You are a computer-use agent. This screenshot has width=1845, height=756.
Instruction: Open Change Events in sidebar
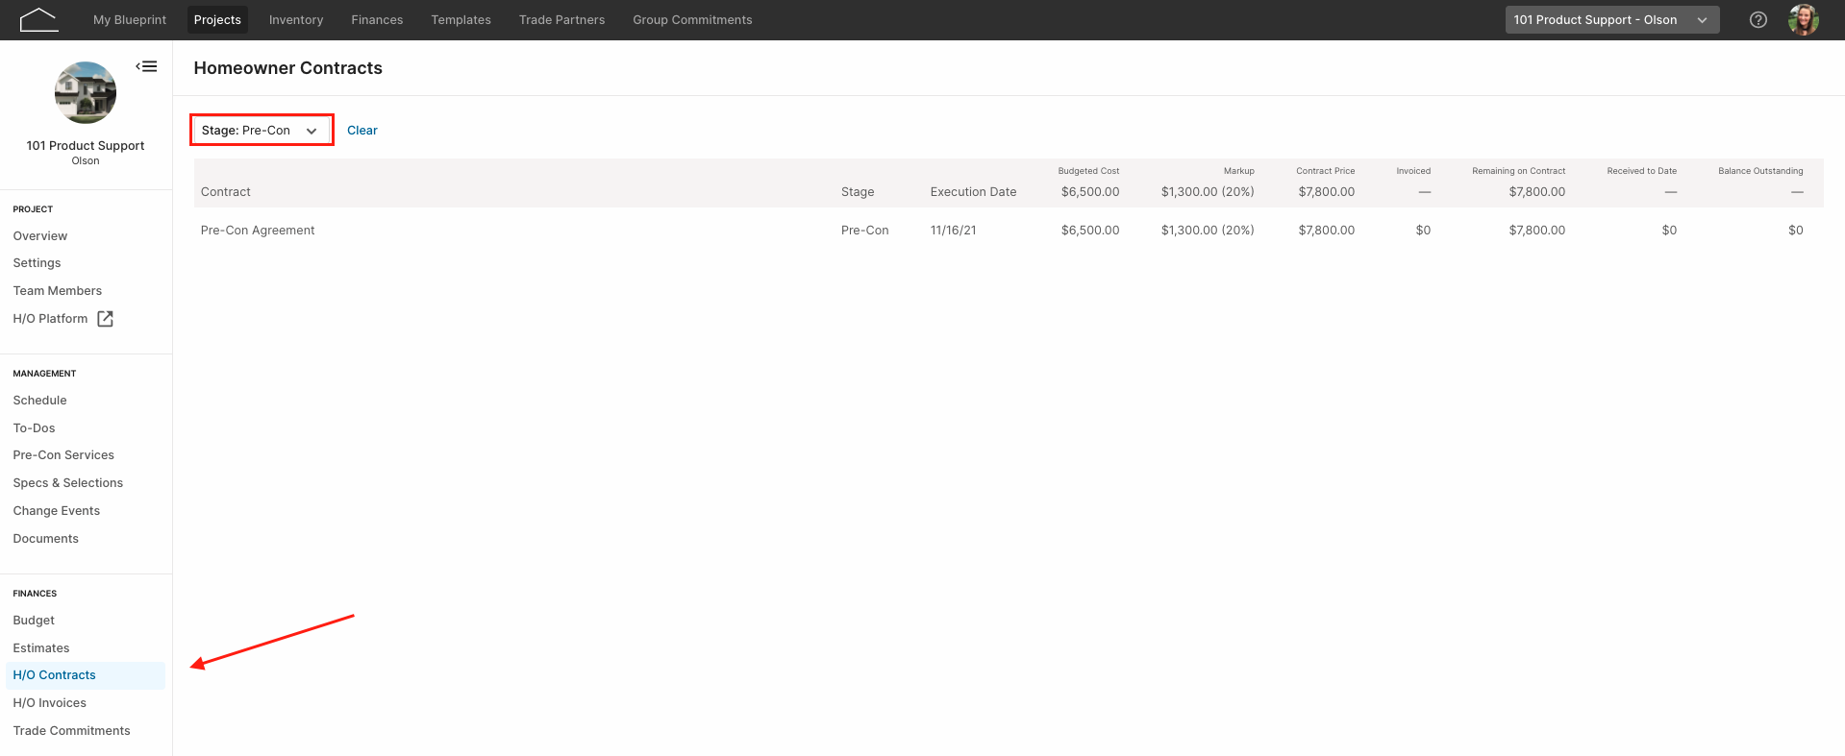[57, 511]
